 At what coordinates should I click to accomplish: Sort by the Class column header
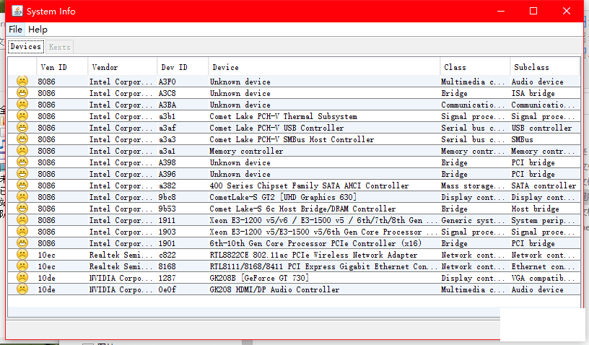[475, 67]
